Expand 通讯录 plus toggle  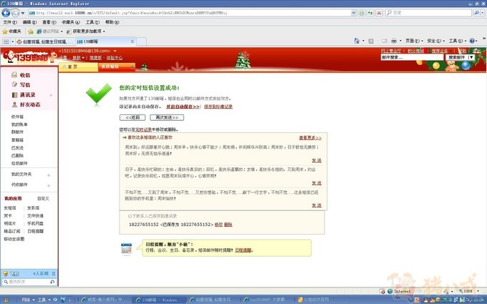point(51,95)
